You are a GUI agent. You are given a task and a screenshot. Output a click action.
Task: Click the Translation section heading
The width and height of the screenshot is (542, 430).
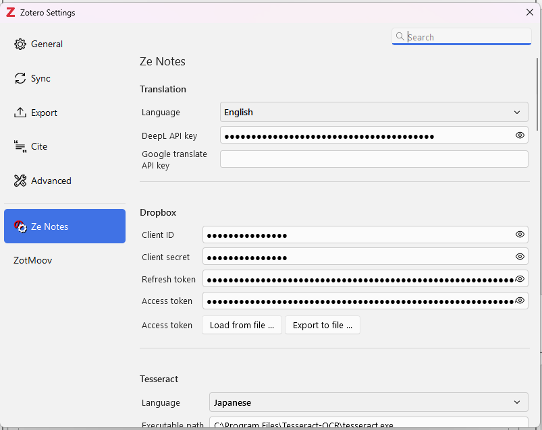163,89
